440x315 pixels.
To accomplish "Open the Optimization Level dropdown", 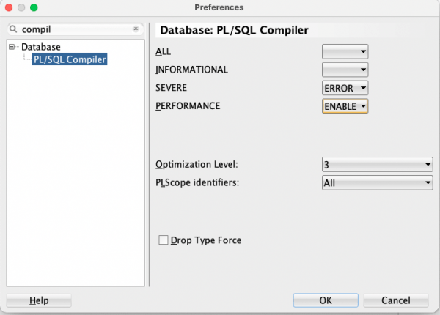I will pyautogui.click(x=377, y=165).
